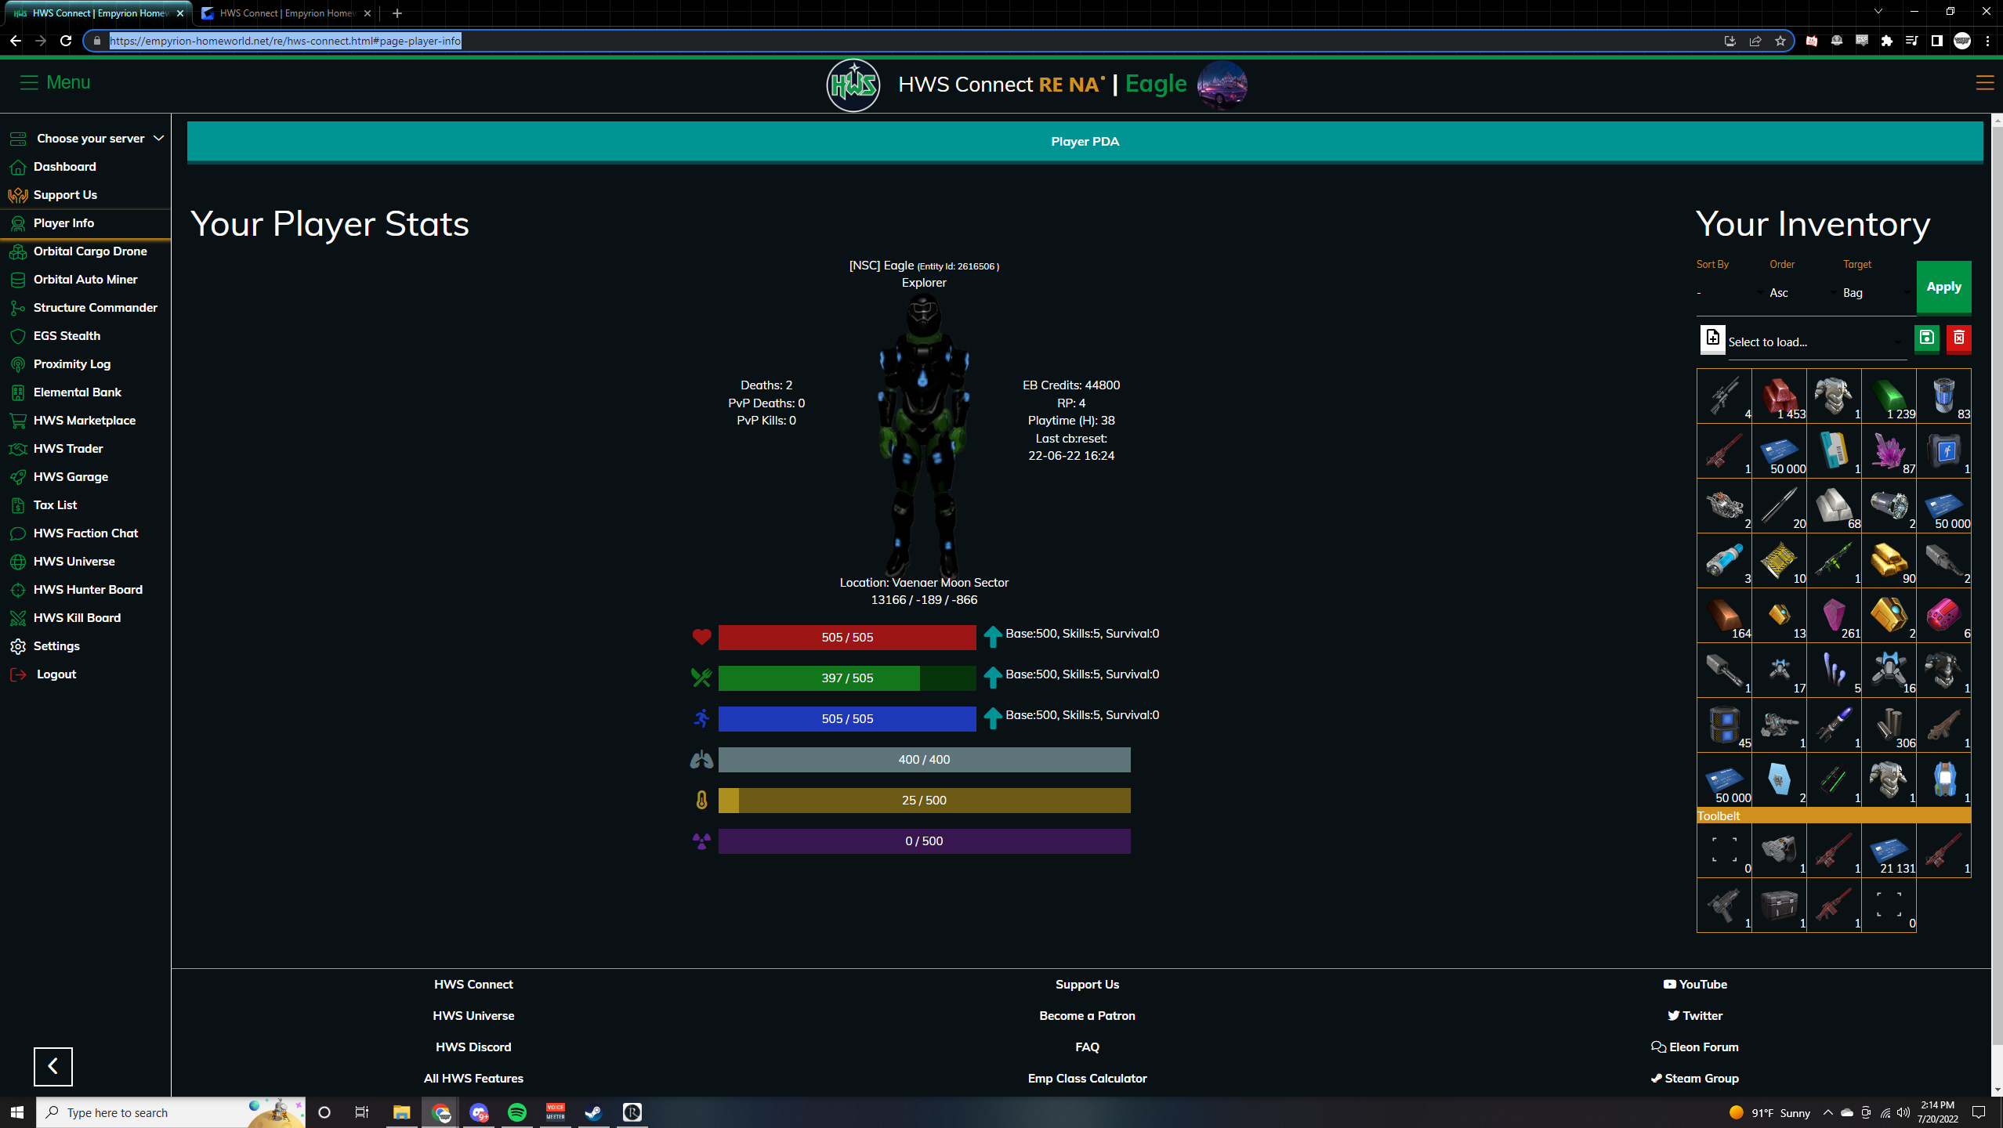The image size is (2003, 1128).
Task: Open the HWS Marketplace menu item
Action: [x=85, y=421]
